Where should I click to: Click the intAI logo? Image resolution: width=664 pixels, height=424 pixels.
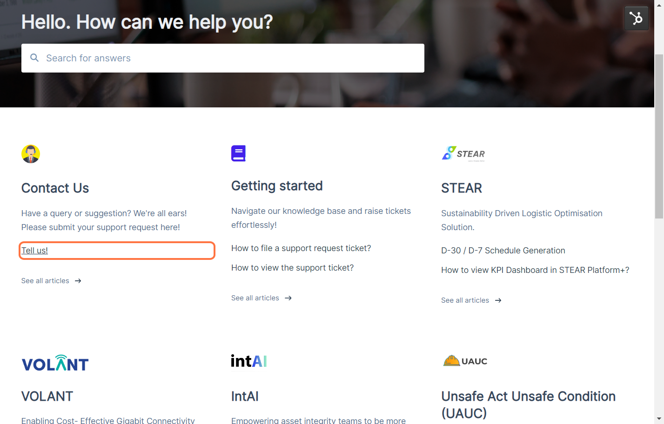[249, 361]
